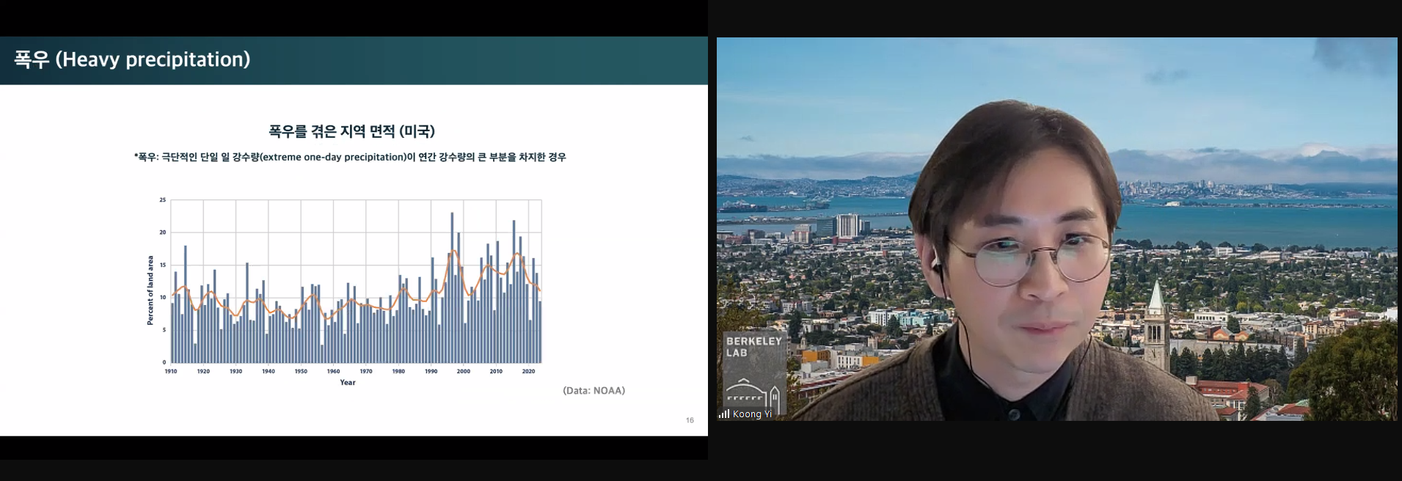The image size is (1402, 481).
Task: Select the 1960 year label under the chart
Action: point(333,371)
